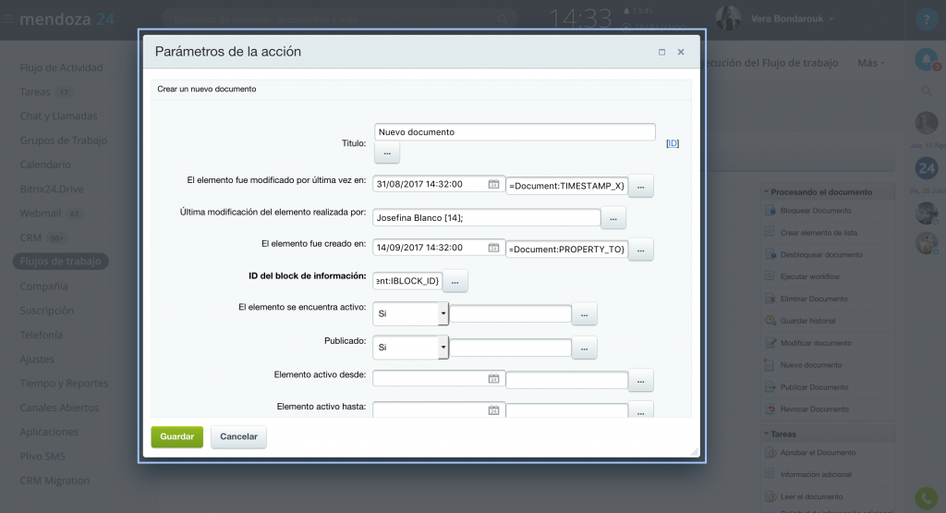Click ellipsis button under Titulo field

point(387,153)
